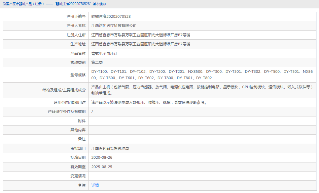Image resolution: width=319 pixels, height=193 pixels.
Task: Click the model list starting DY-T100
Action: (x=202, y=75)
